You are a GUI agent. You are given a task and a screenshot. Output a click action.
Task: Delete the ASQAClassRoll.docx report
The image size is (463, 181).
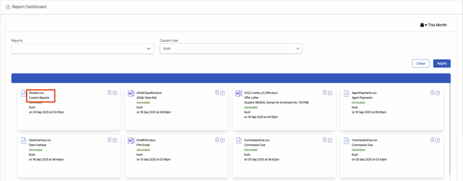[x=217, y=93]
